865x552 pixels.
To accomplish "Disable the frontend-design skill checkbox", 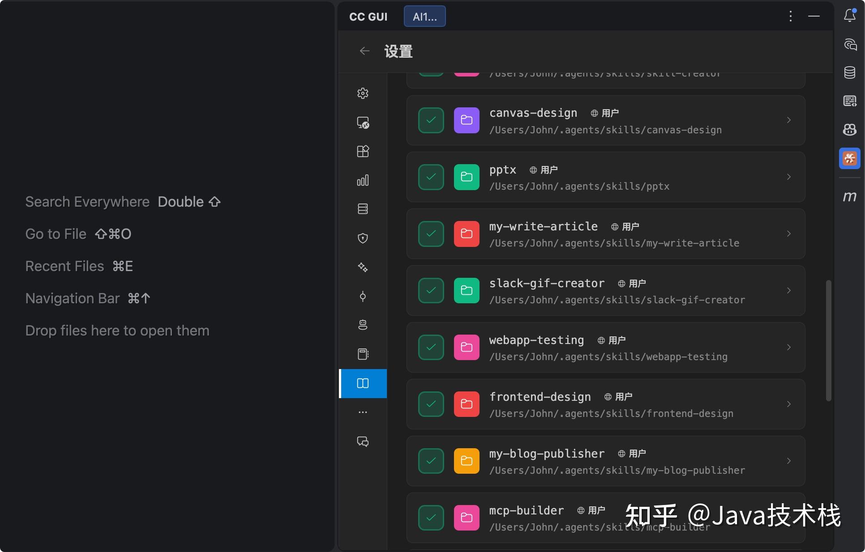I will (x=431, y=404).
